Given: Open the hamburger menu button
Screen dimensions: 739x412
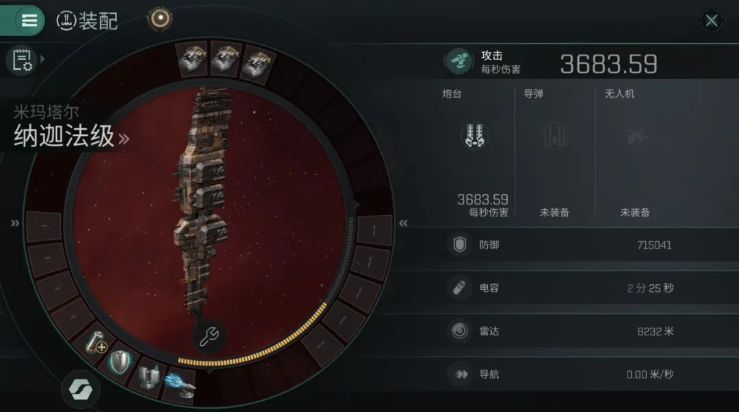Looking at the screenshot, I should point(28,20).
